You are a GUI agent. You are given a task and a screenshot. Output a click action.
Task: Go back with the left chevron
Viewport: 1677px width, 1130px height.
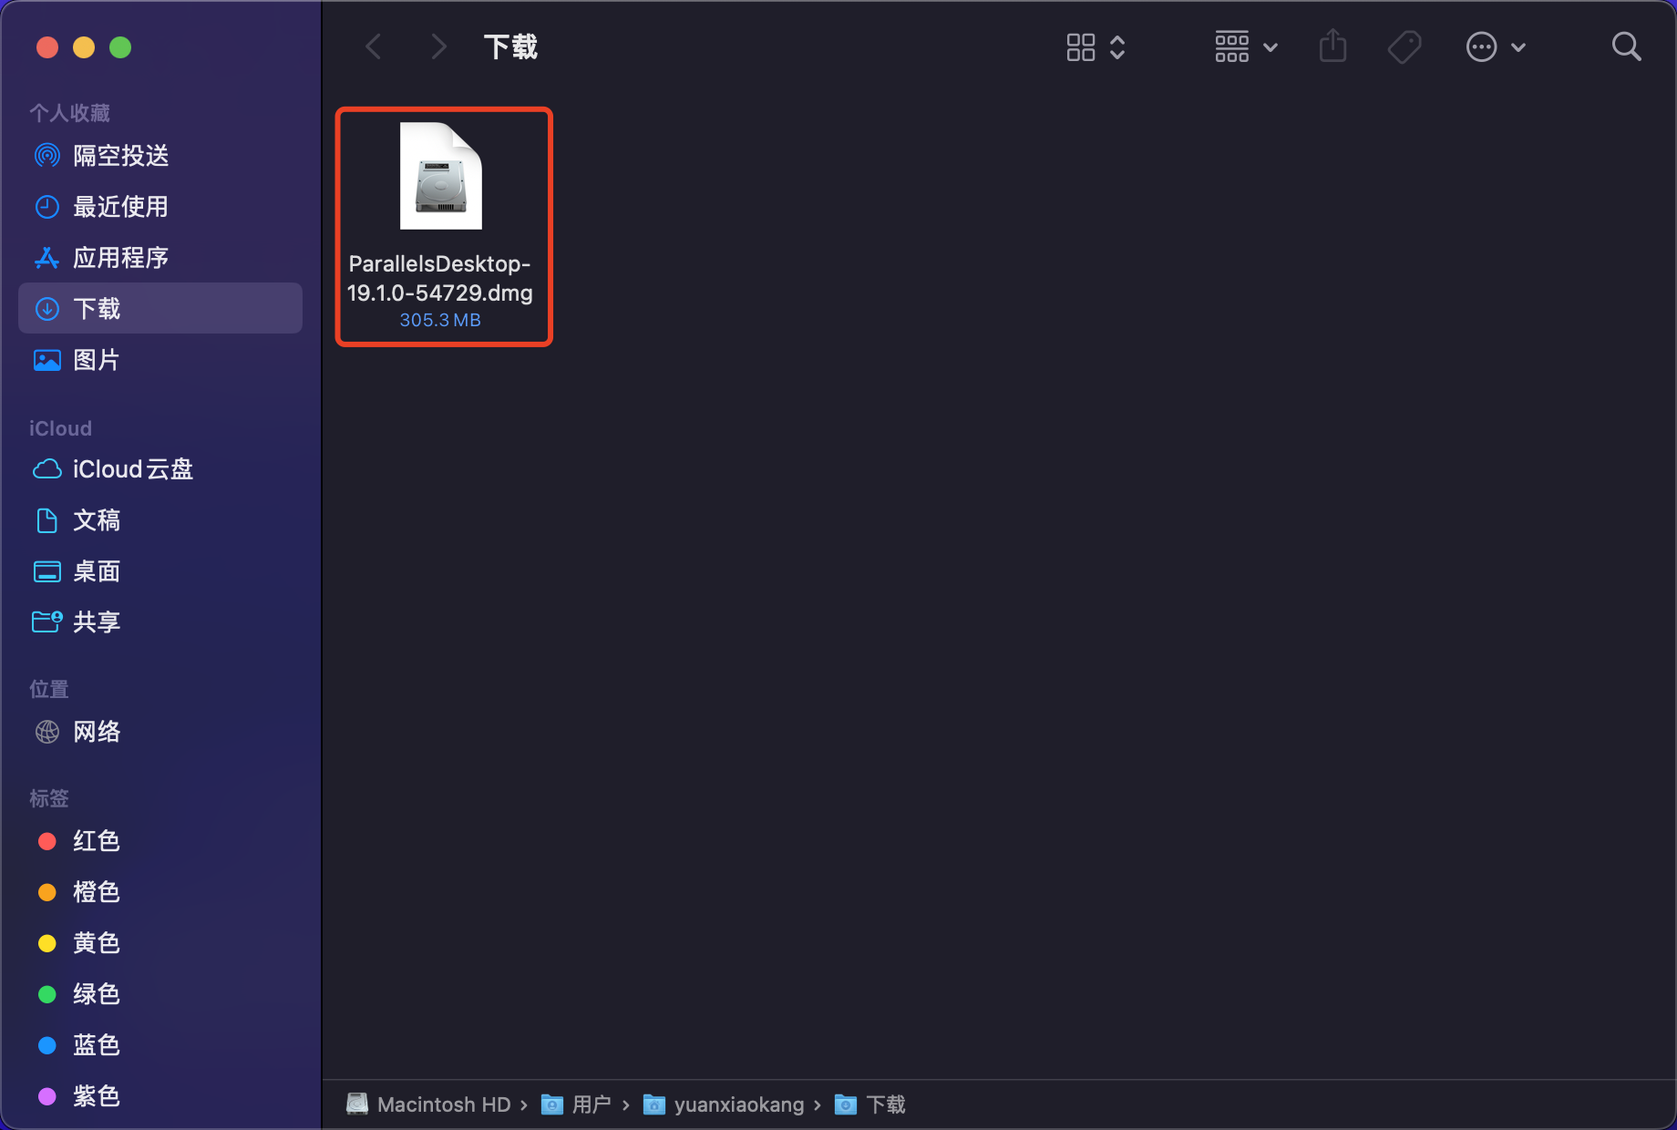(x=374, y=46)
